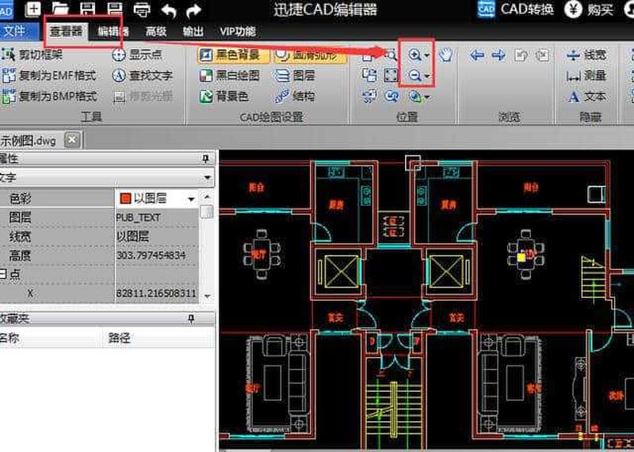634x452 pixels.
Task: Switch to the 高级 tab
Action: coord(155,31)
